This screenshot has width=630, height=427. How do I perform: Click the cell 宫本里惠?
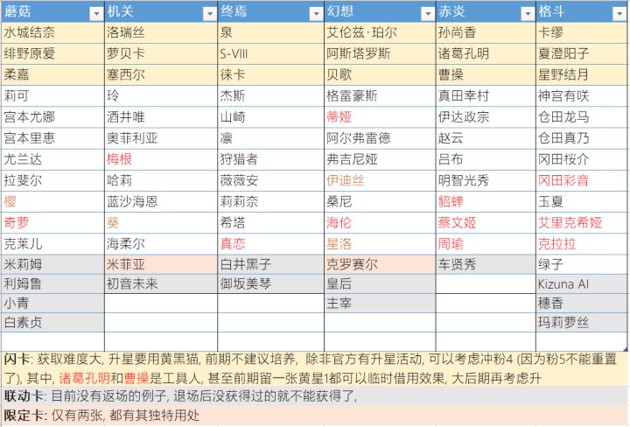click(x=52, y=138)
